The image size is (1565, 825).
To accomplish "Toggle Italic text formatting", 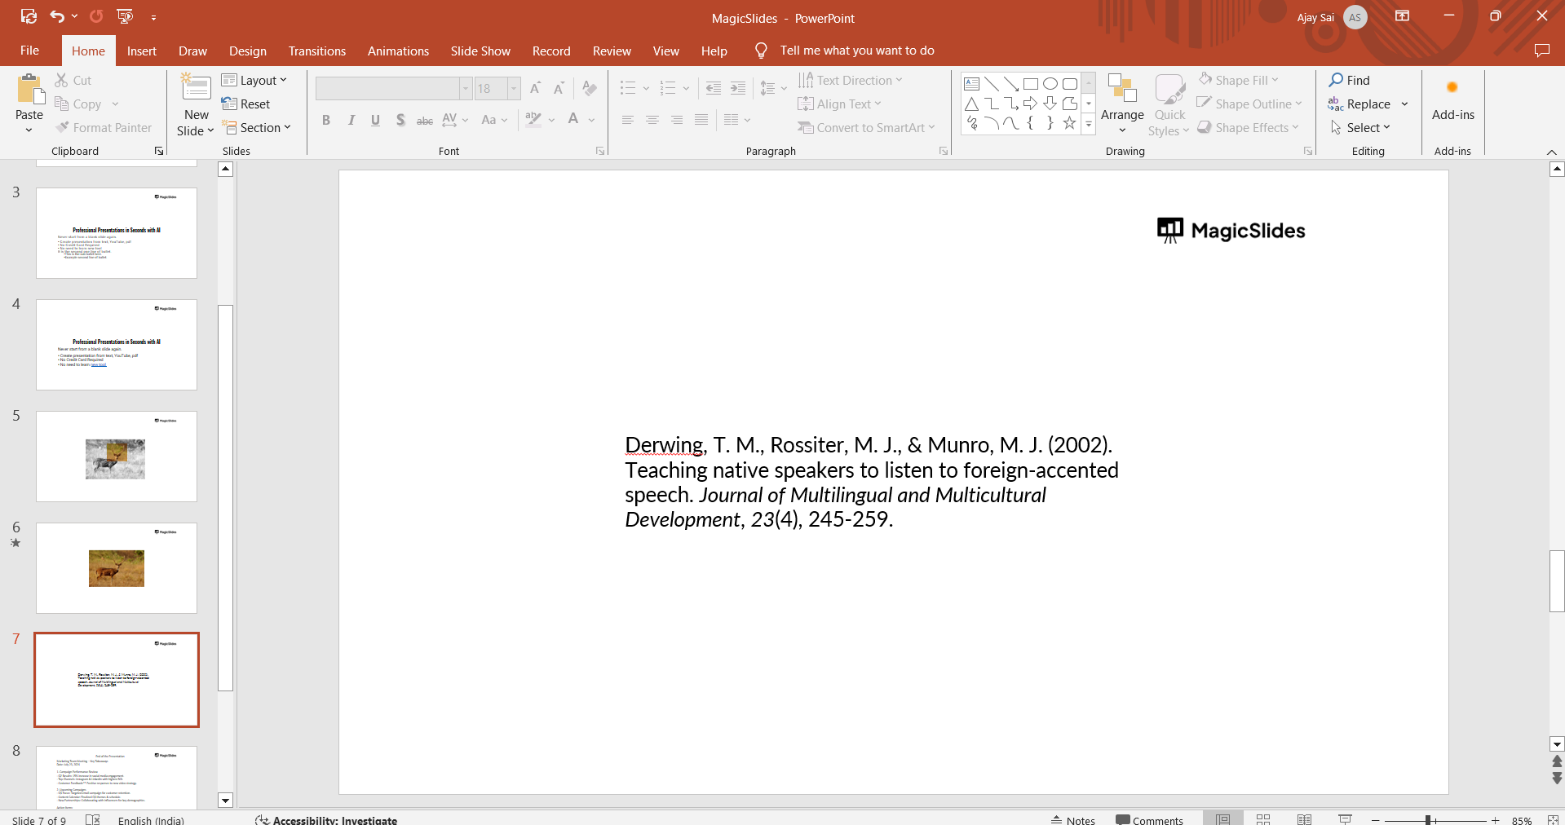I will [x=351, y=120].
